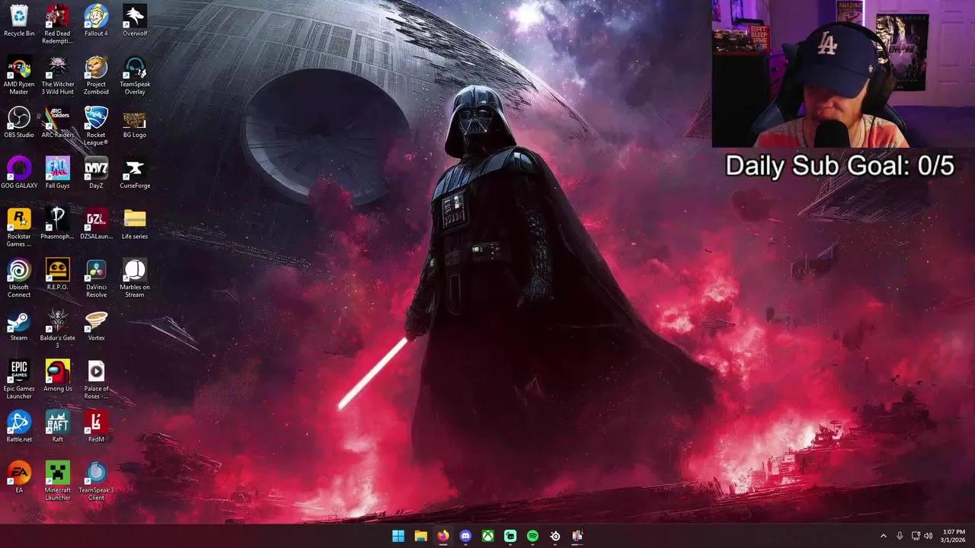Click the GOG GALAXY shortcut
The height and width of the screenshot is (548, 975).
19,174
